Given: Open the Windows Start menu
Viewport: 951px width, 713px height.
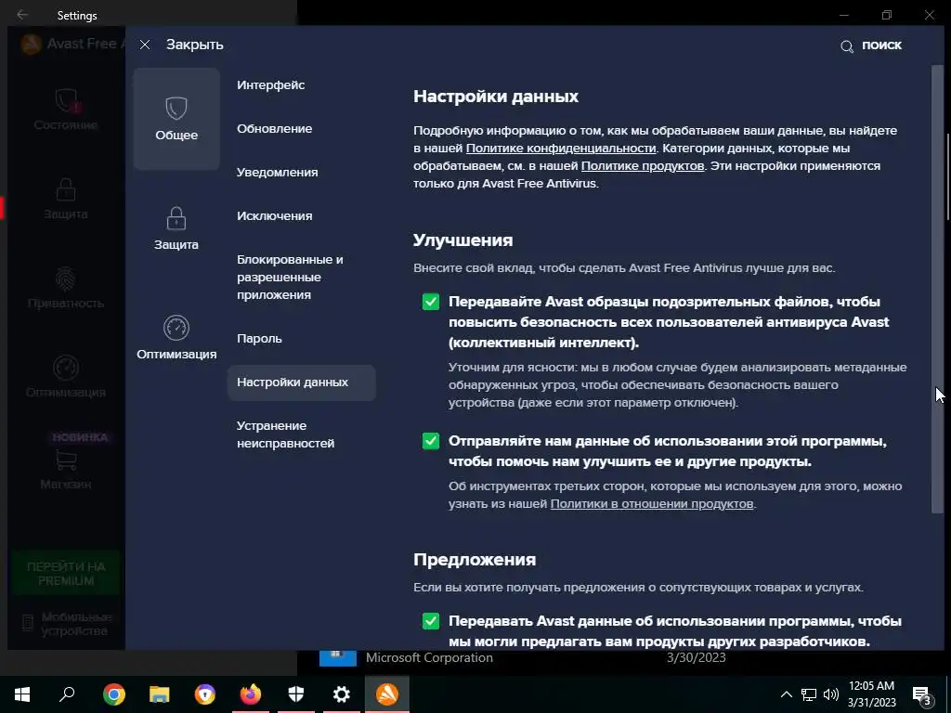Looking at the screenshot, I should tap(22, 694).
